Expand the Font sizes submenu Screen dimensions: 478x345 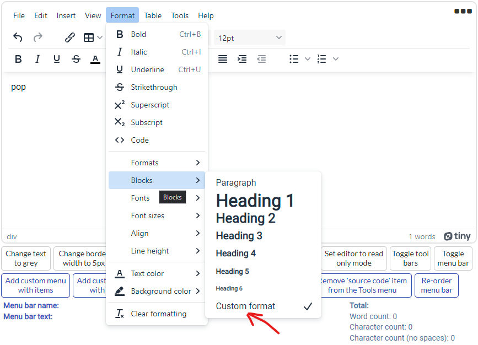157,216
